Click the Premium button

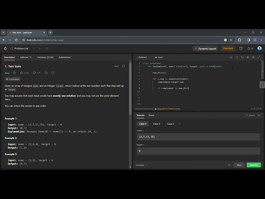click(x=228, y=49)
